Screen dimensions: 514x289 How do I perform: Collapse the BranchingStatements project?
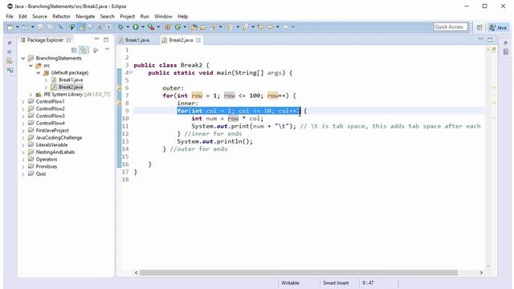point(23,59)
